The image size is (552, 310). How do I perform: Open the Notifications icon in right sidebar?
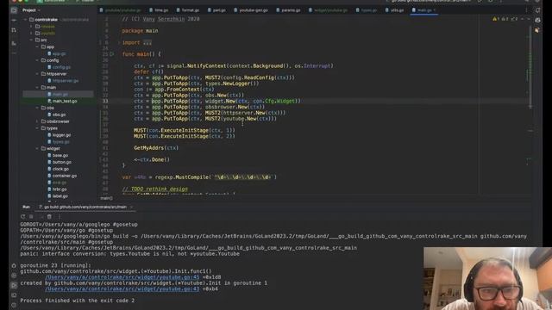[537, 10]
